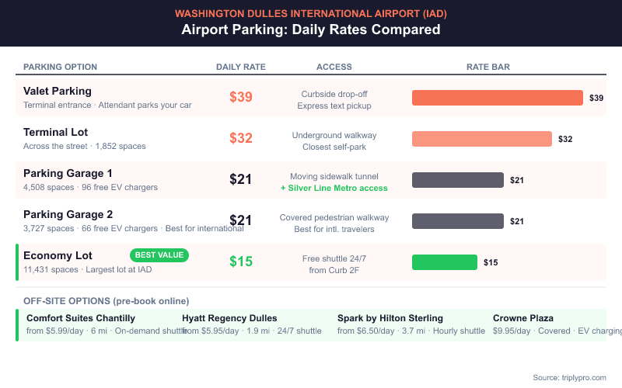Click the Economy Lot title
622x388 pixels.
click(58, 255)
